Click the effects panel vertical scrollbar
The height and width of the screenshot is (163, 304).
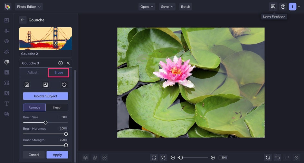(75, 116)
